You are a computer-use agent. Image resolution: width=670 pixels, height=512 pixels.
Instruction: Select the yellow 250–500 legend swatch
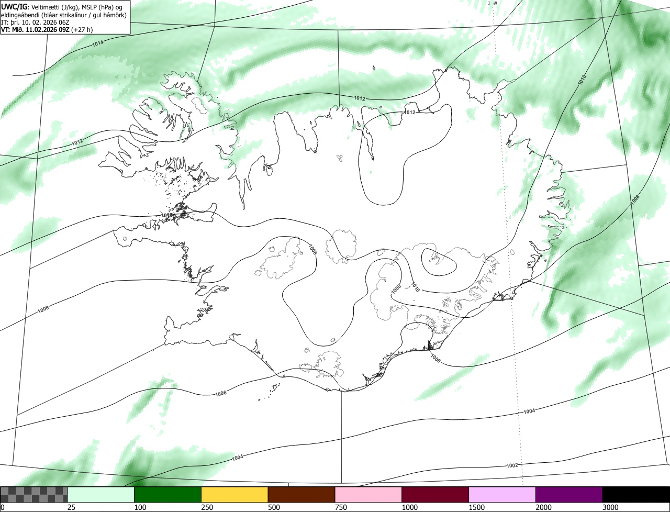[234, 494]
